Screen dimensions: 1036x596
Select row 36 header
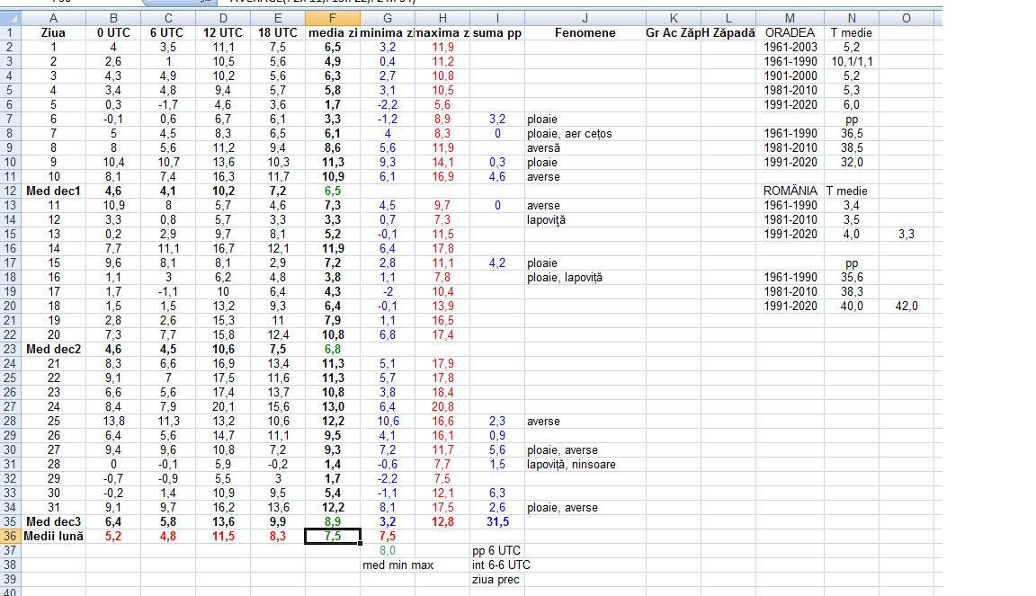coord(10,536)
